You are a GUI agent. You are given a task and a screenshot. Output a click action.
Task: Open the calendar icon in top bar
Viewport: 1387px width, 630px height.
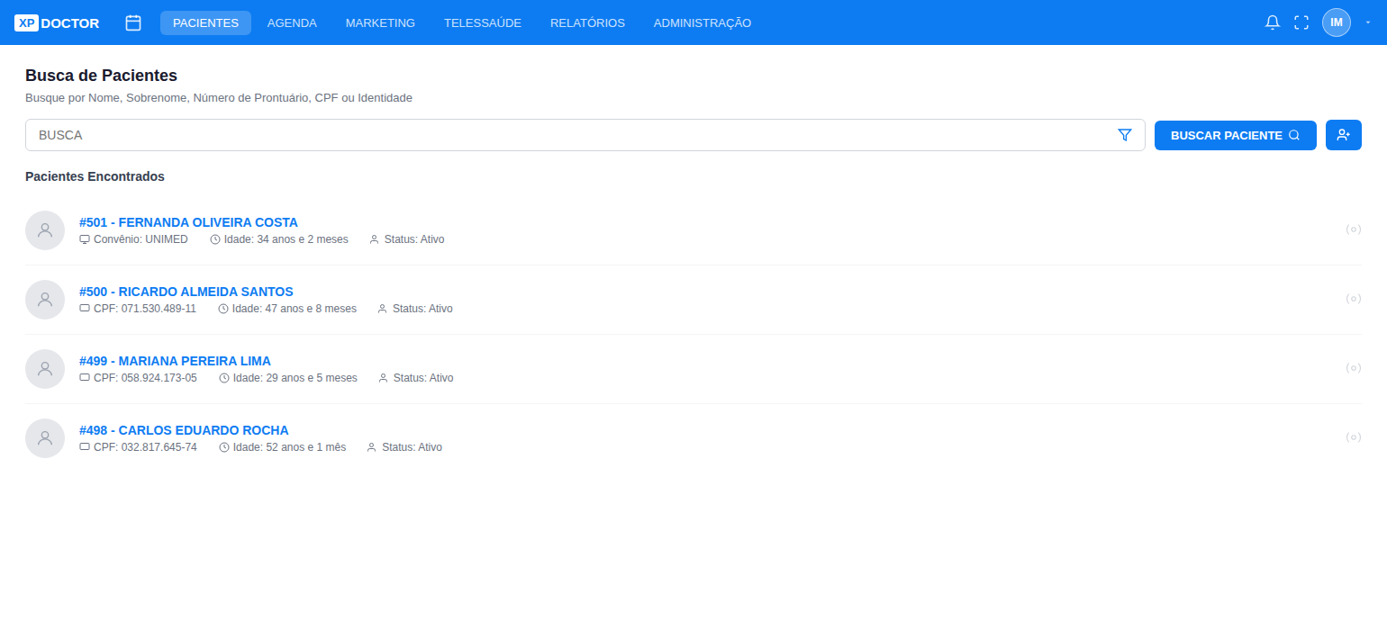point(133,22)
